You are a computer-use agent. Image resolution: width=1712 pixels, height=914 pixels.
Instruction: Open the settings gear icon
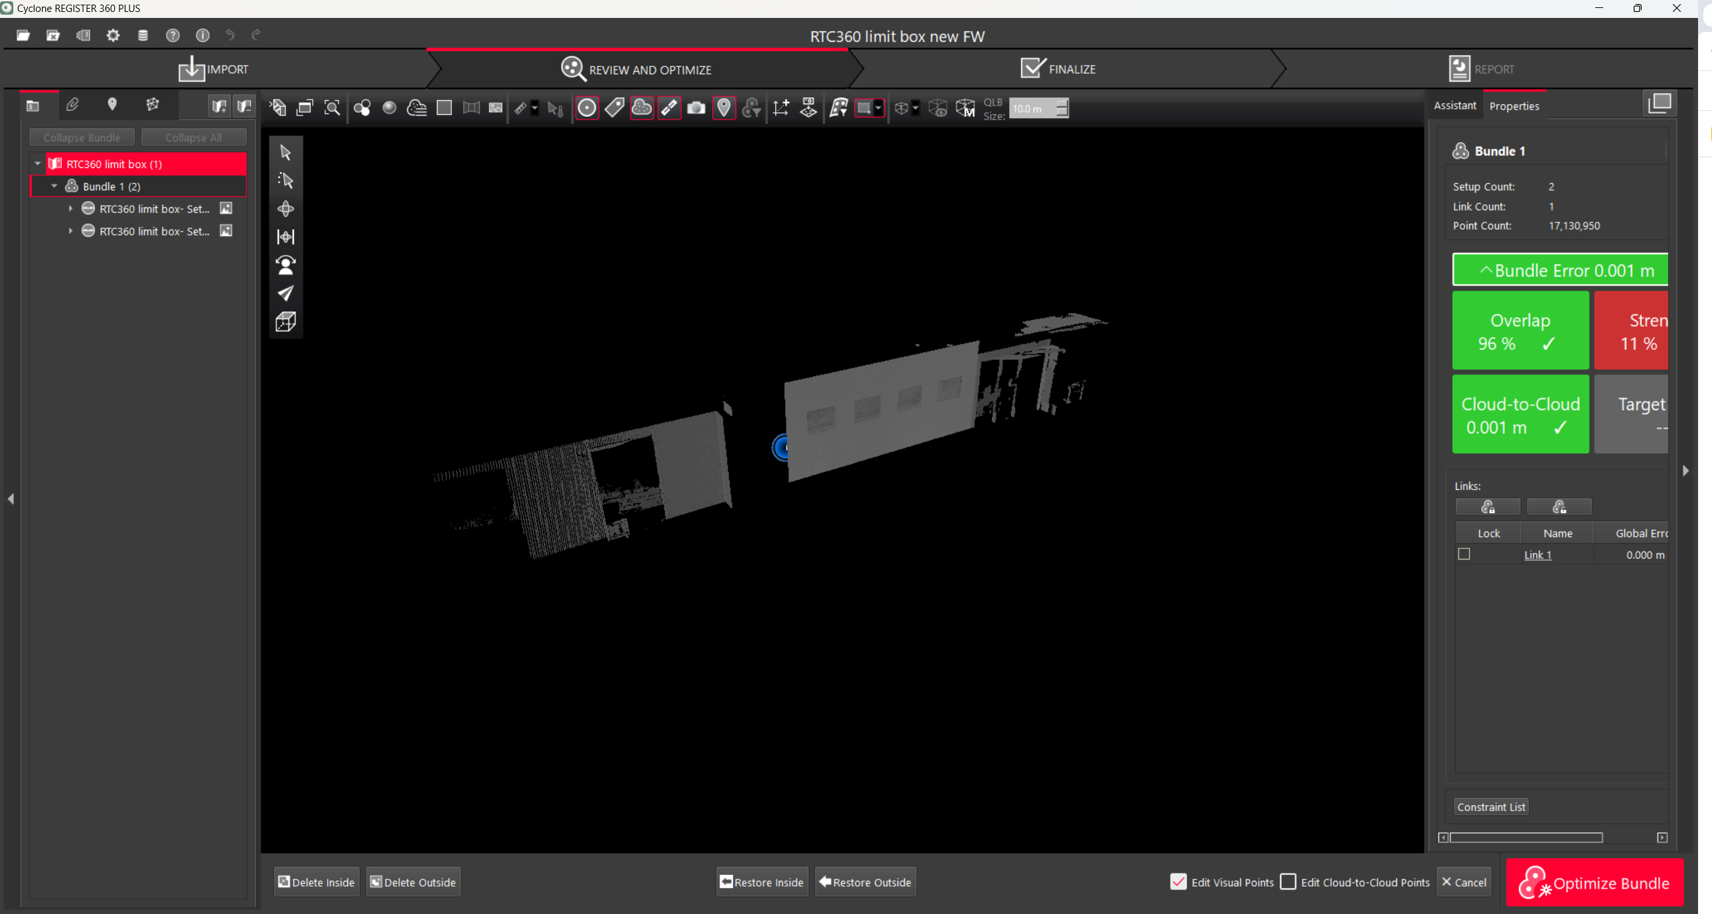(113, 35)
